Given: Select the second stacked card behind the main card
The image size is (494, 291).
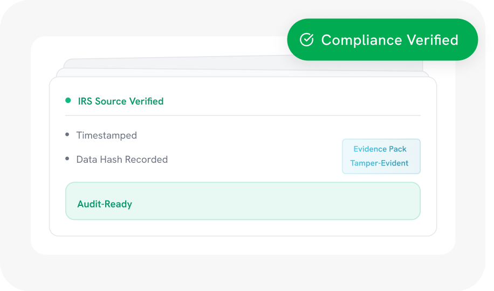Looking at the screenshot, I should (x=162, y=72).
